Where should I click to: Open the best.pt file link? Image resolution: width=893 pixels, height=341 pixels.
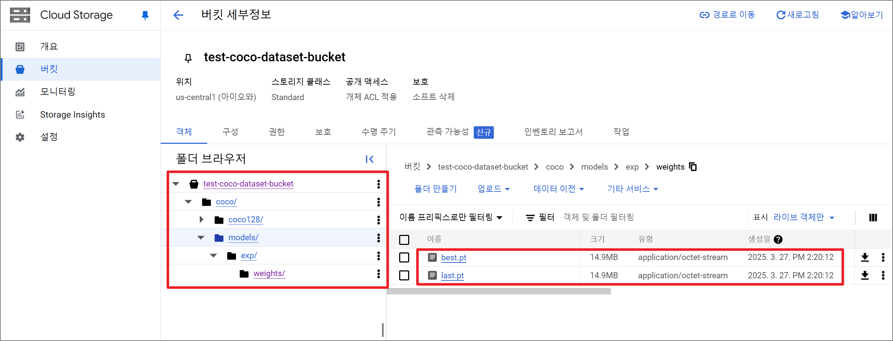(454, 258)
